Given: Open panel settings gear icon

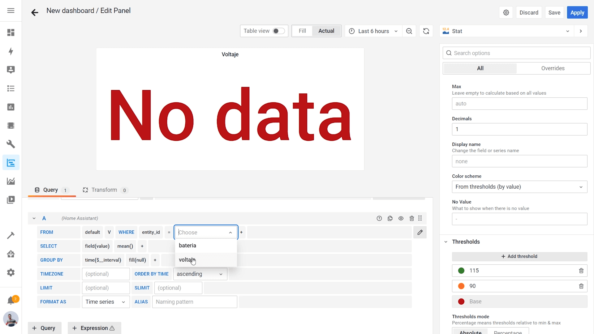Looking at the screenshot, I should point(506,13).
